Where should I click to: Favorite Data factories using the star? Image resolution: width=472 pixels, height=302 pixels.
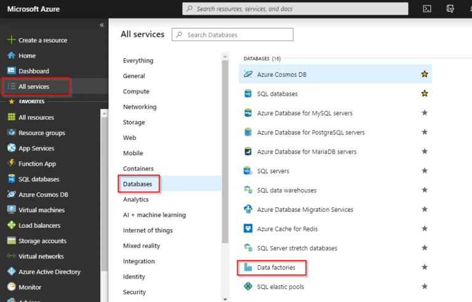coord(424,268)
